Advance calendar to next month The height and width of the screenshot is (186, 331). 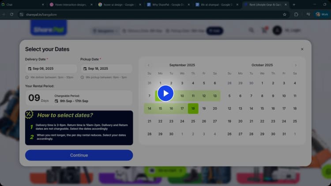click(296, 65)
